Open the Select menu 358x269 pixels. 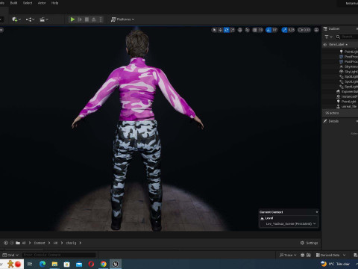pos(28,3)
